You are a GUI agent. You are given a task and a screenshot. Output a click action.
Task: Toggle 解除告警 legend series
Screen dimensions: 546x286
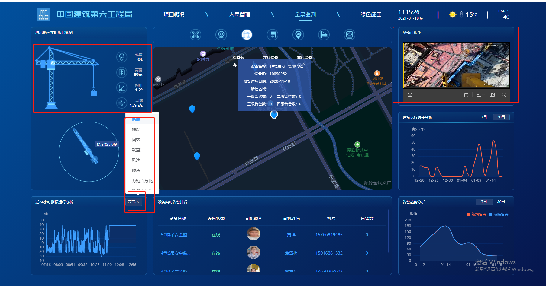pos(499,214)
